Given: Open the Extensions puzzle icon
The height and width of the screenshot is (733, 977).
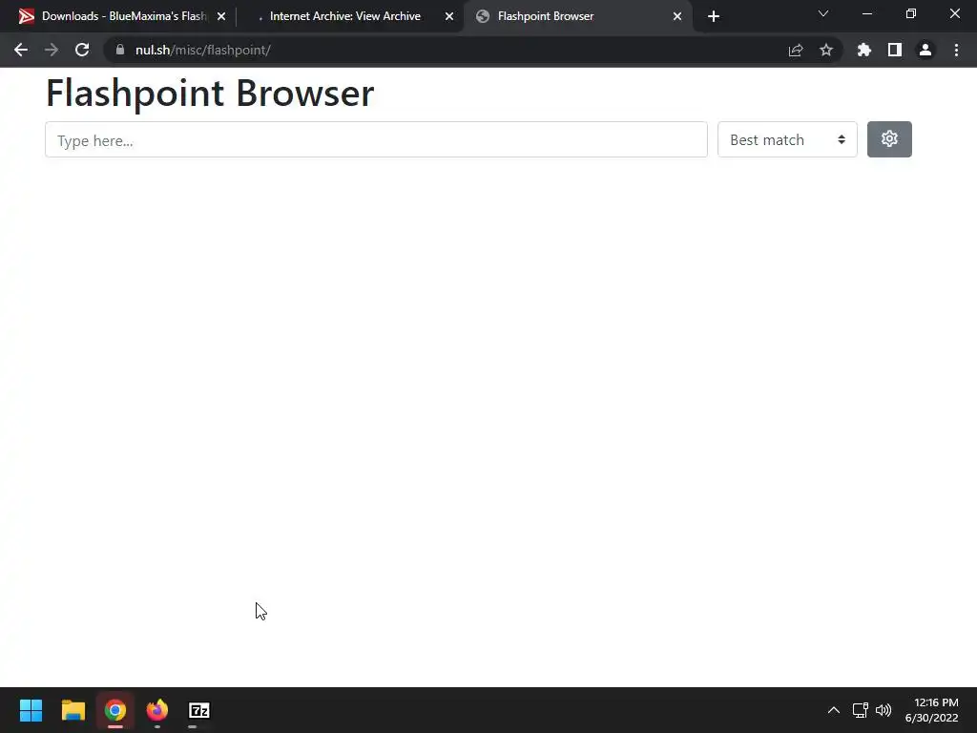Looking at the screenshot, I should [864, 50].
